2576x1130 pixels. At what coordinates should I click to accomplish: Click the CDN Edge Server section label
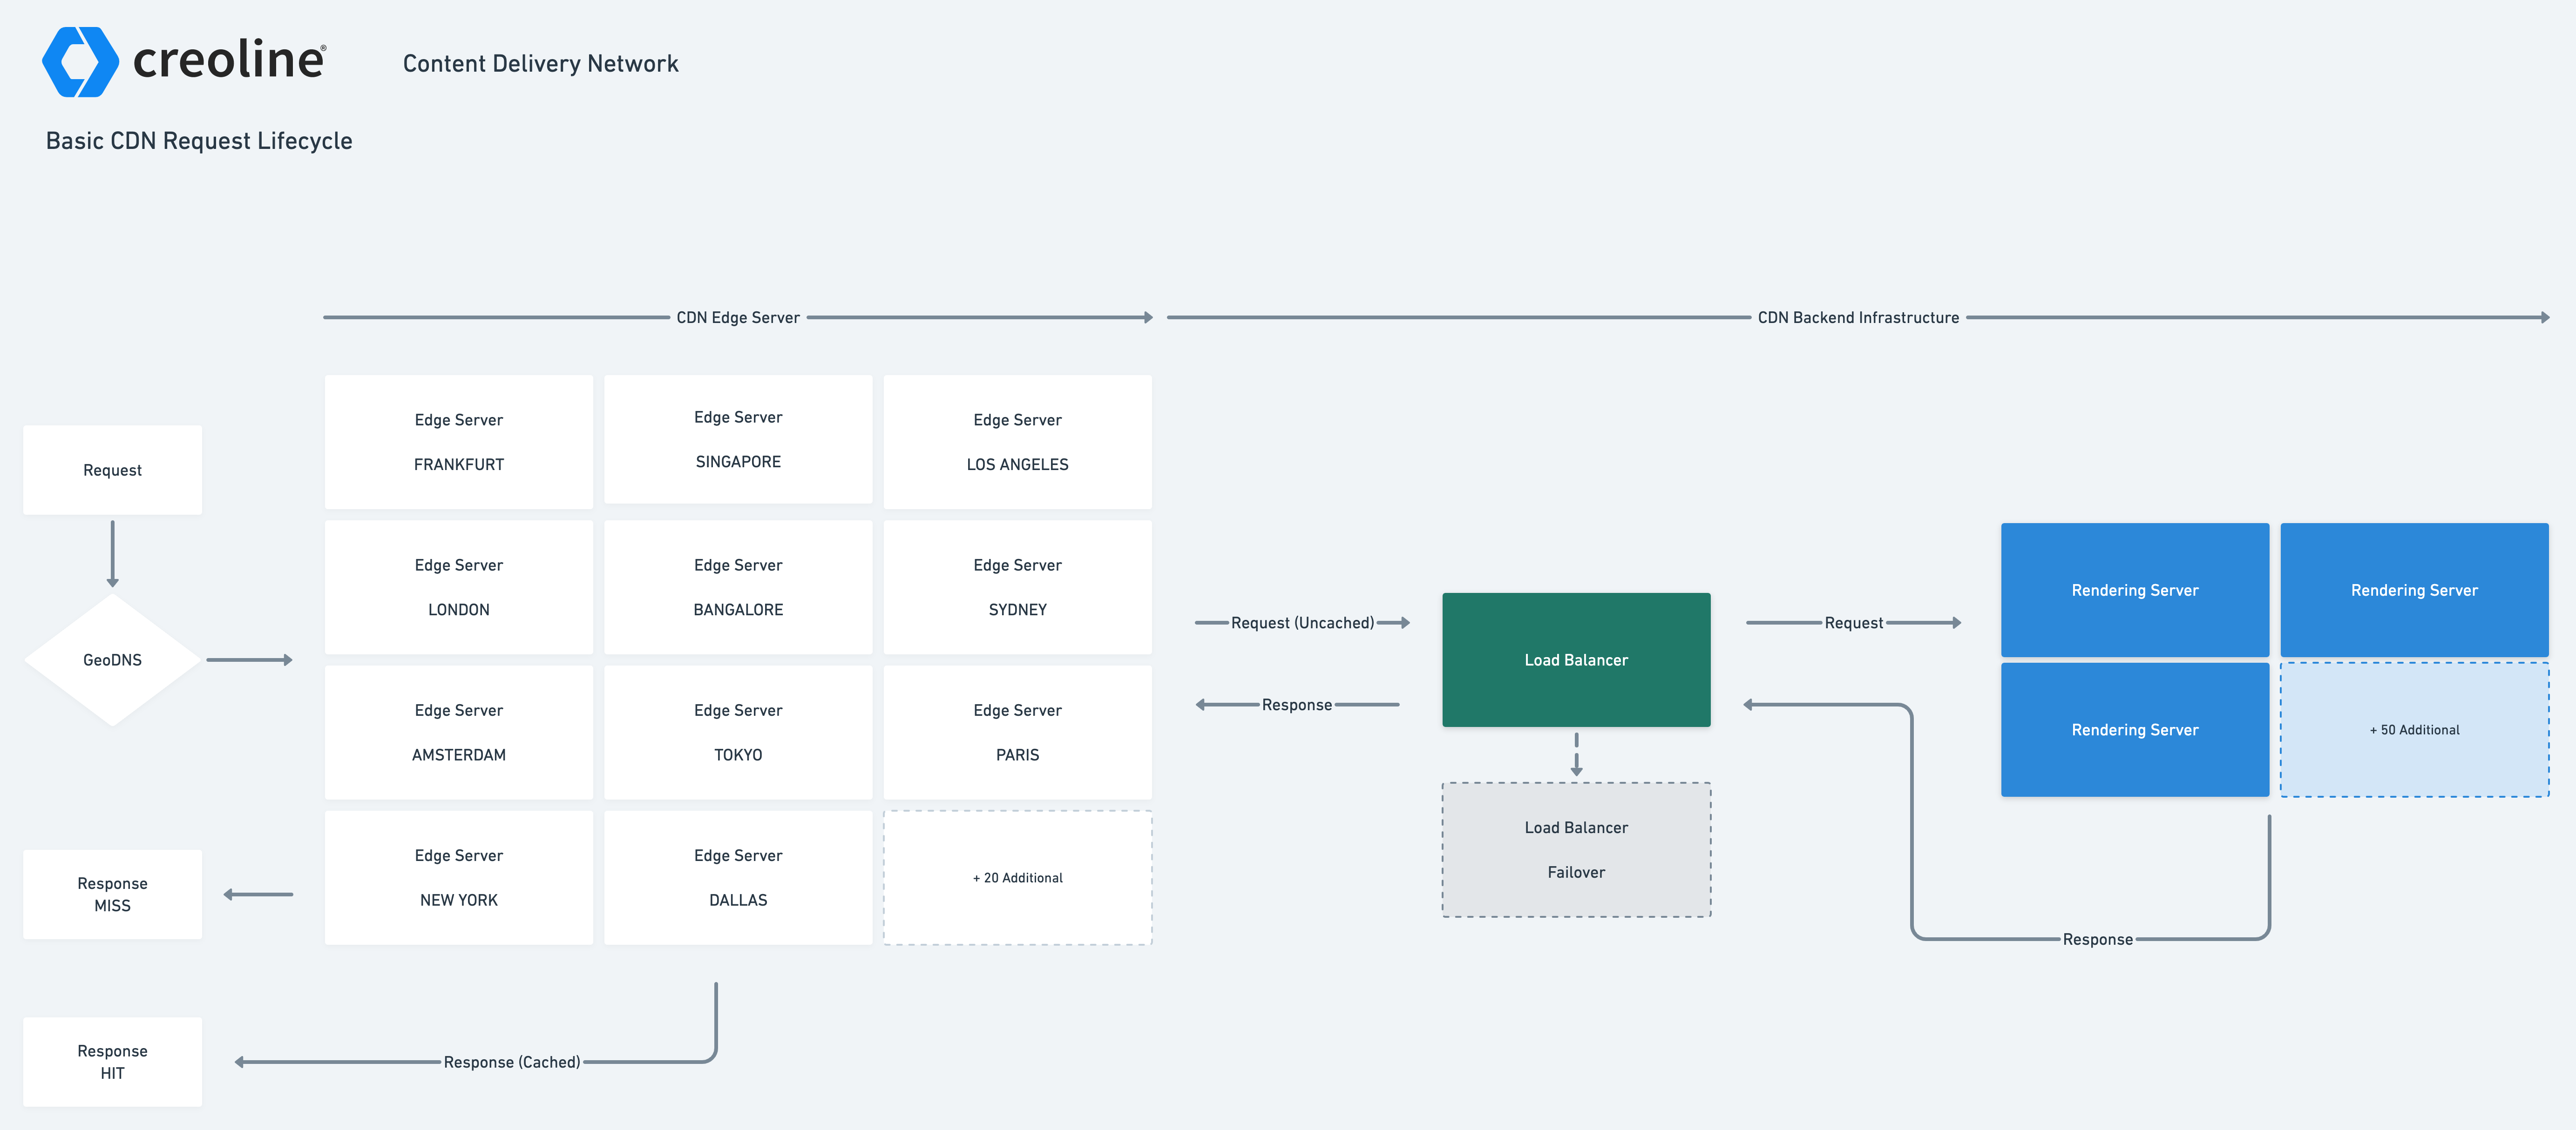pyautogui.click(x=738, y=318)
